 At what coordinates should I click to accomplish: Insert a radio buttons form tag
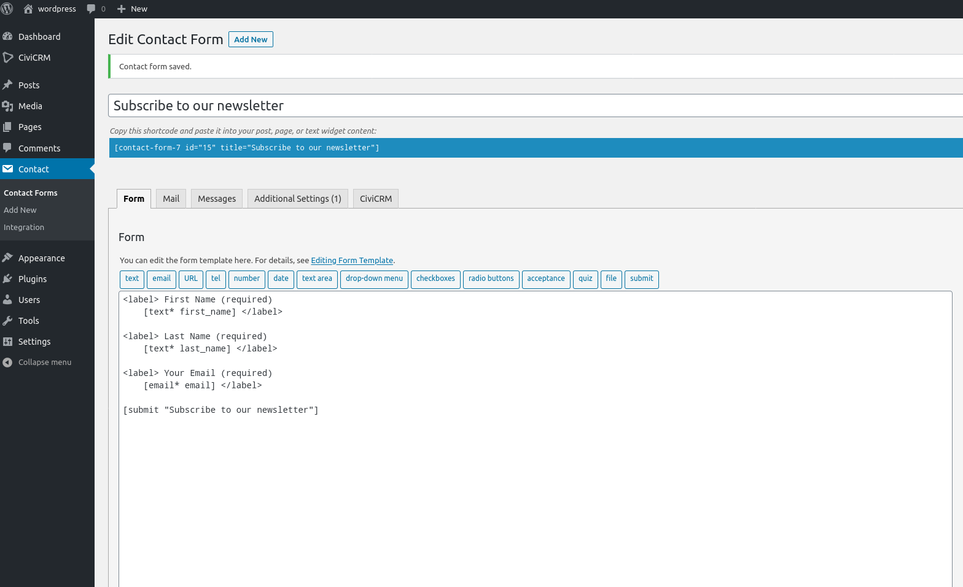(491, 279)
